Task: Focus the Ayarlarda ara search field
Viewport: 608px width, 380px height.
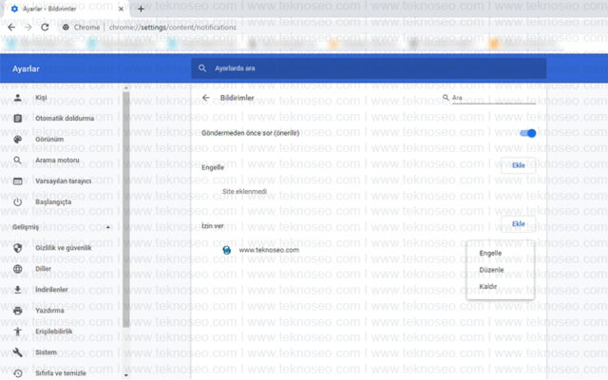Action: coord(369,68)
